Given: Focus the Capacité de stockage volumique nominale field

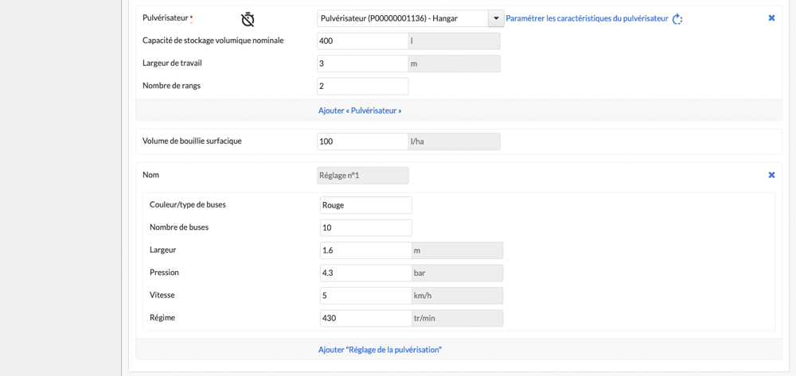Looking at the screenshot, I should click(362, 41).
